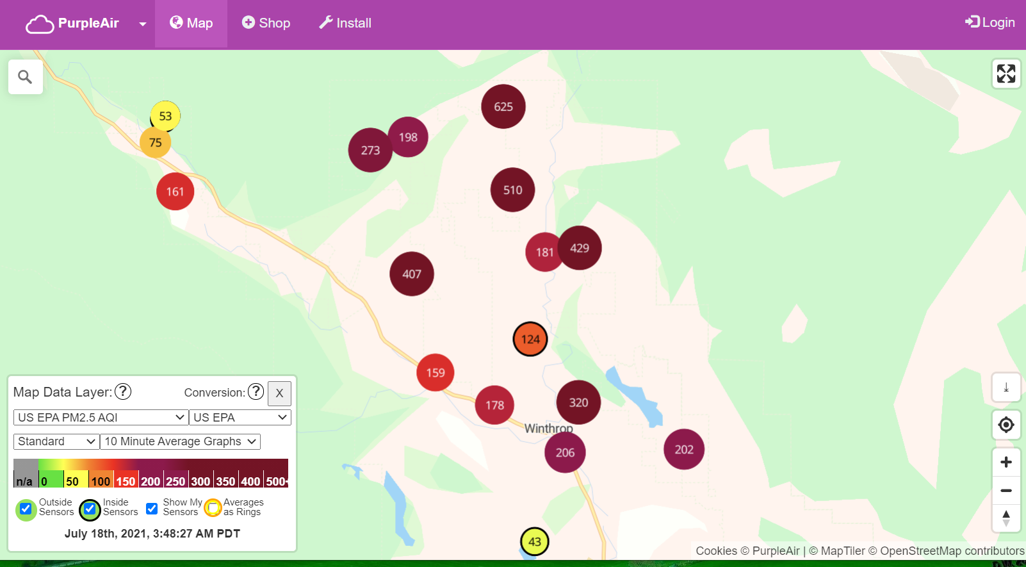Toggle the Show My Sensors checkbox
Viewport: 1026px width, 567px height.
152,509
